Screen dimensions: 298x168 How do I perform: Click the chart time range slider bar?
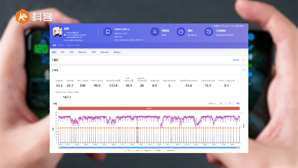149,147
